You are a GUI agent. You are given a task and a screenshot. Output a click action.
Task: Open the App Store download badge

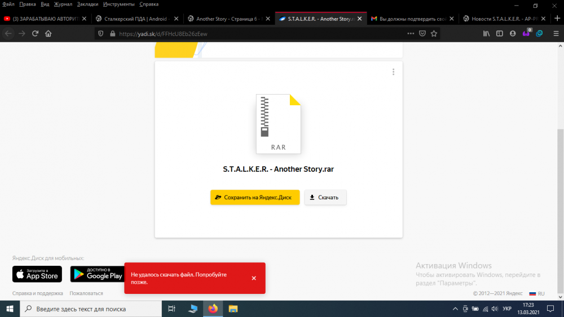pyautogui.click(x=37, y=274)
